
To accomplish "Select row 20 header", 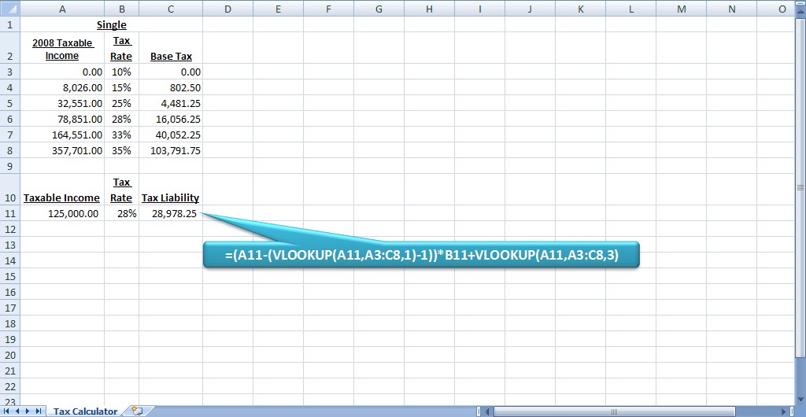I will tap(9, 355).
